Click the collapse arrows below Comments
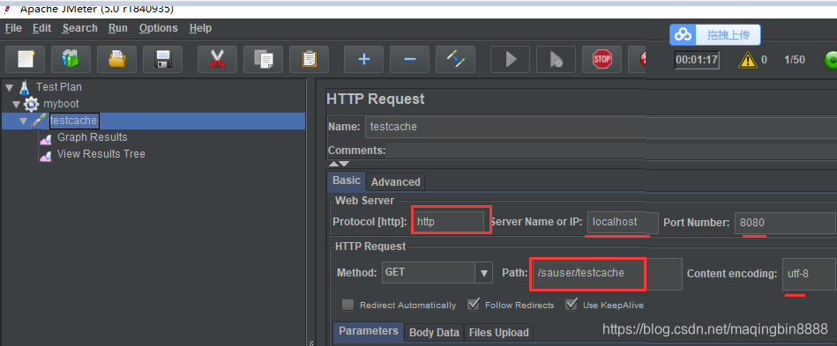This screenshot has height=346, width=837. point(339,164)
